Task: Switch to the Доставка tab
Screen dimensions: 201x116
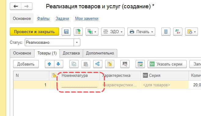Action: (71, 53)
